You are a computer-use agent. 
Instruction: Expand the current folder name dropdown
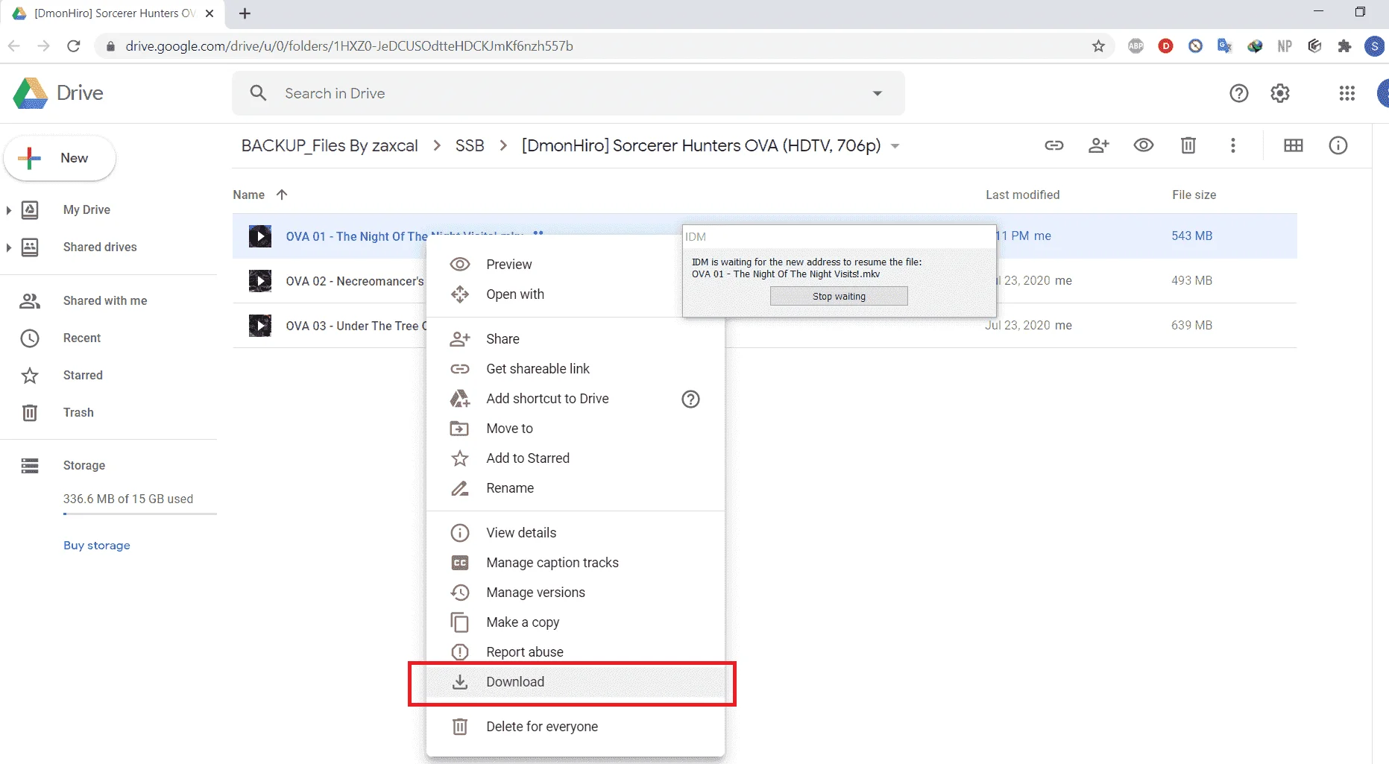point(895,146)
